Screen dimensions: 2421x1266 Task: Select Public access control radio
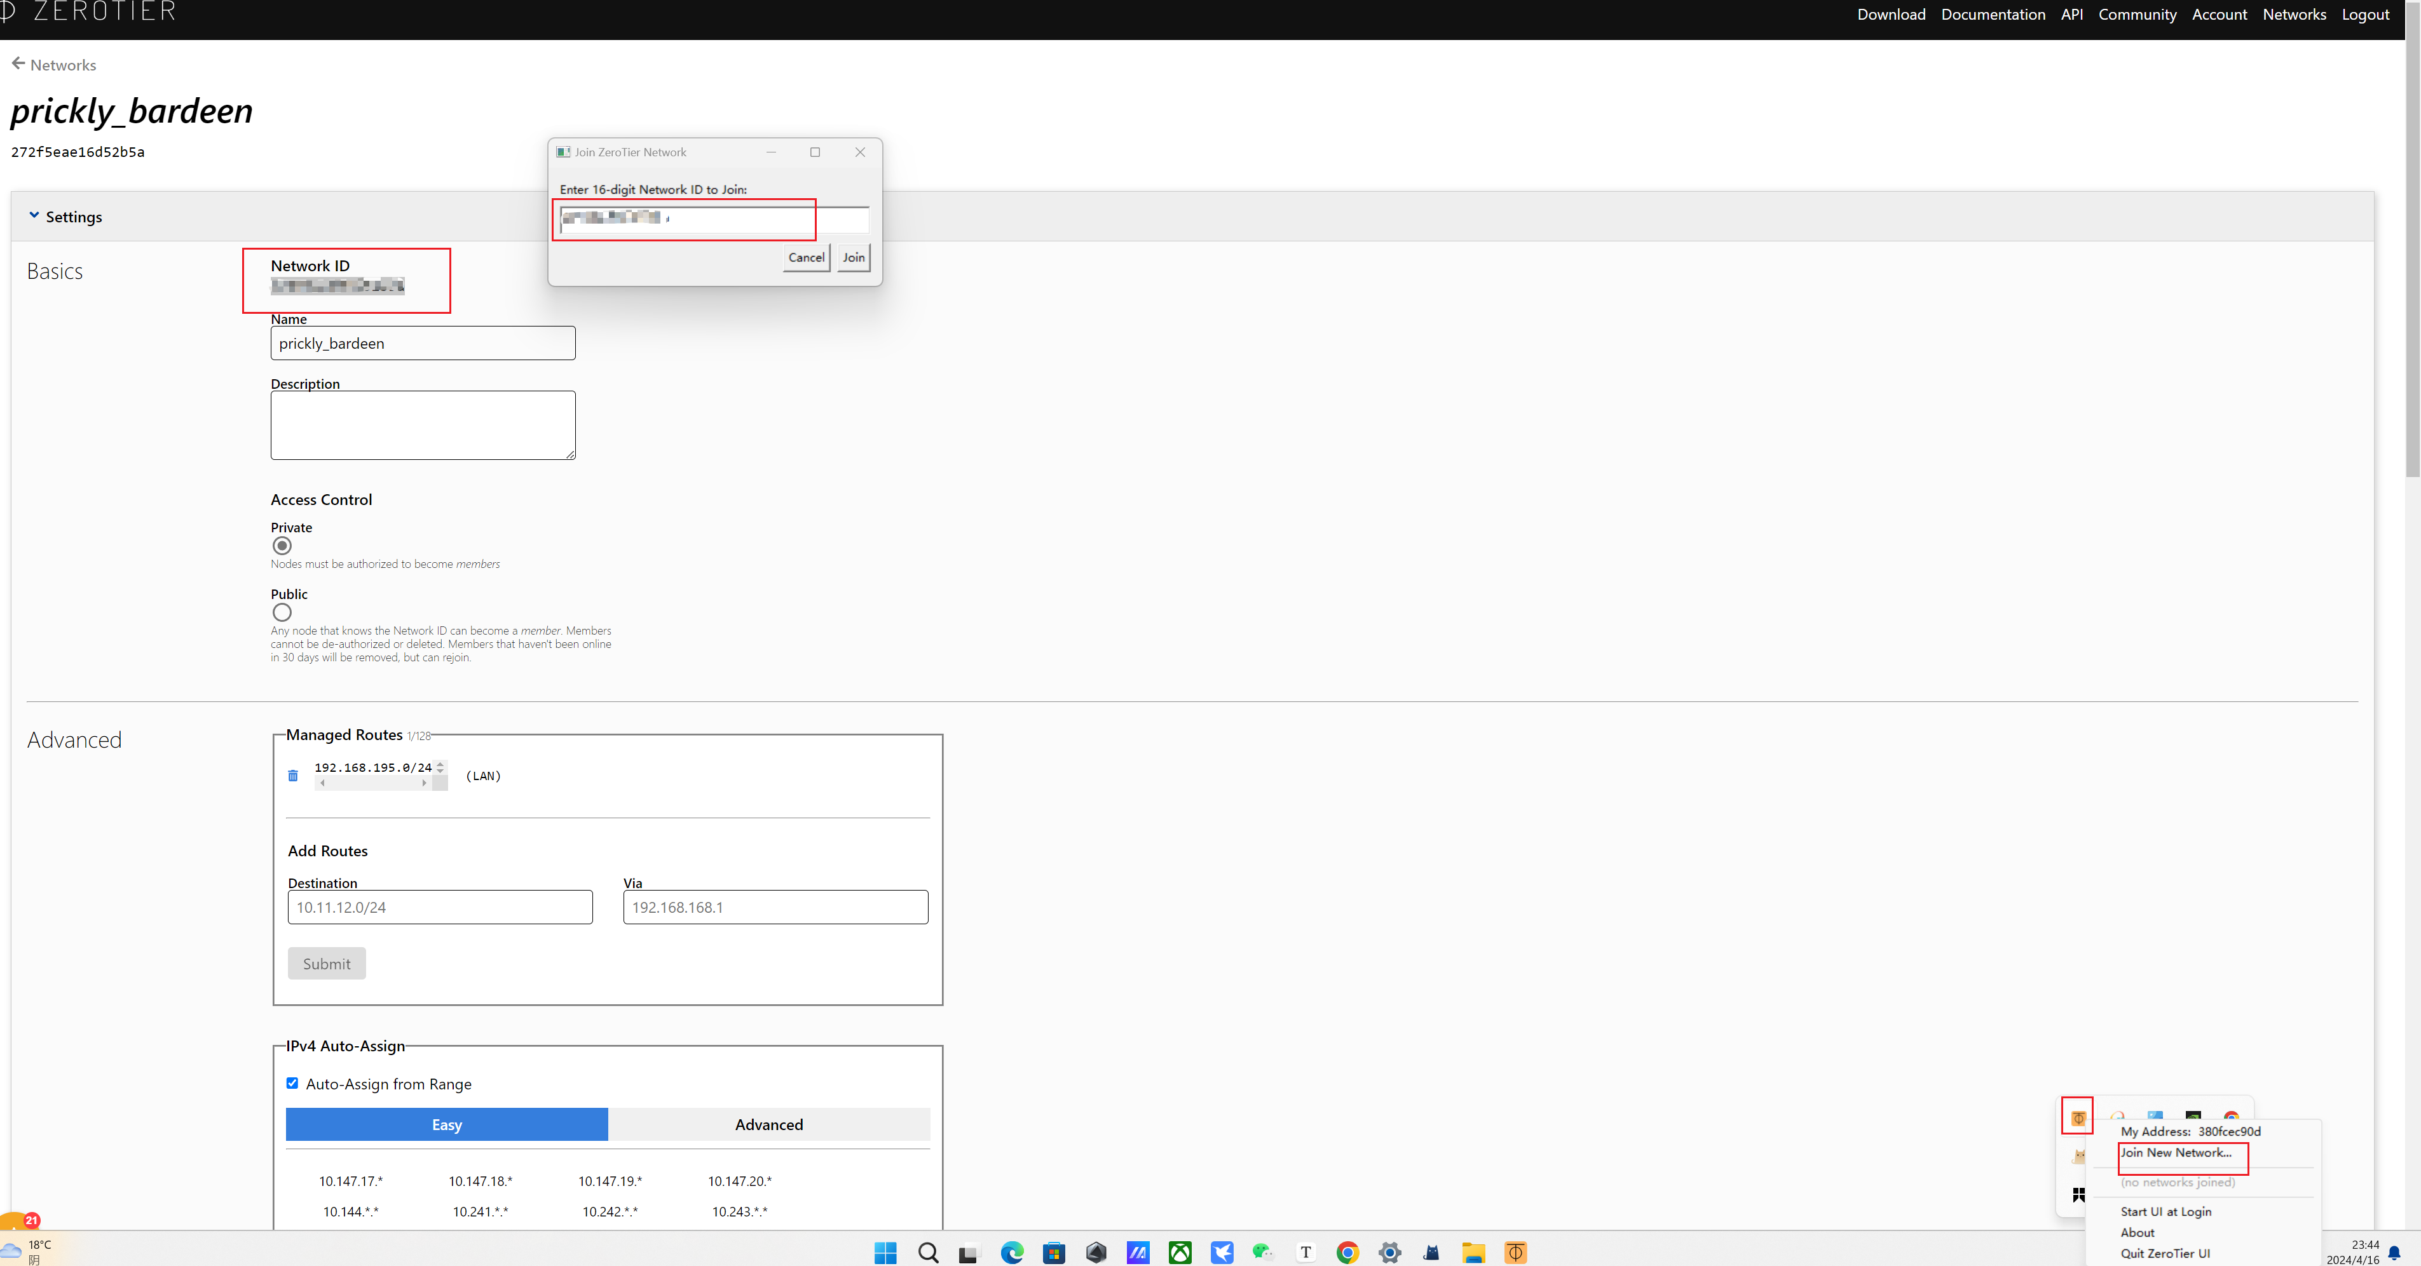(x=282, y=612)
